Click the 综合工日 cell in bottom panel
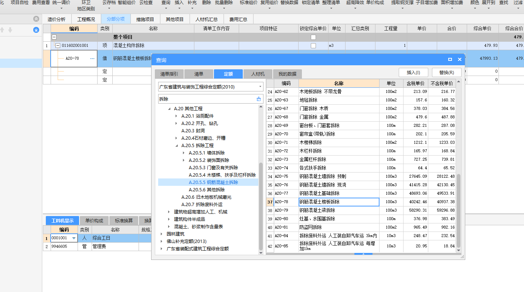 pos(115,238)
